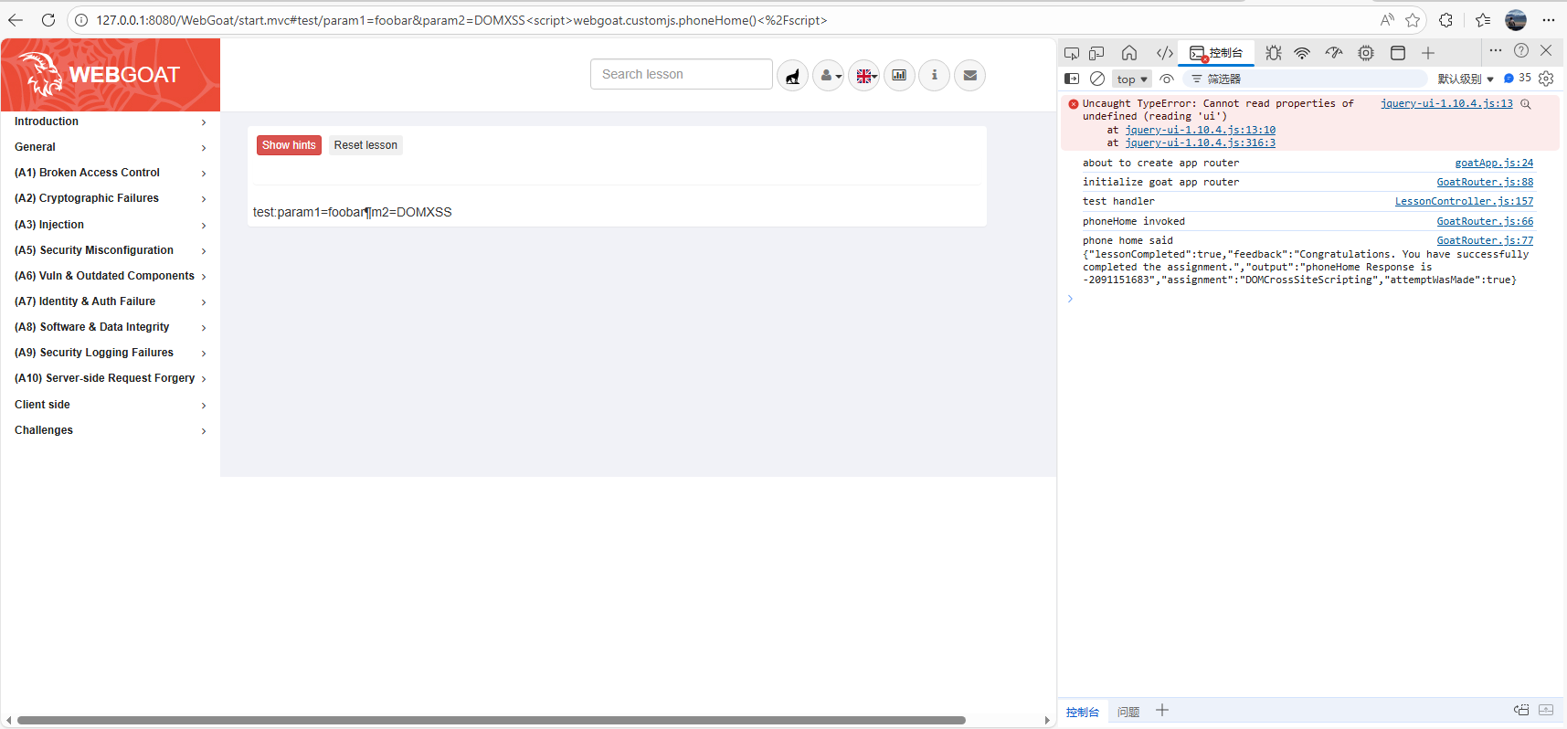Select the DevTools inspect element tool
This screenshot has height=729, width=1567.
[x=1072, y=53]
